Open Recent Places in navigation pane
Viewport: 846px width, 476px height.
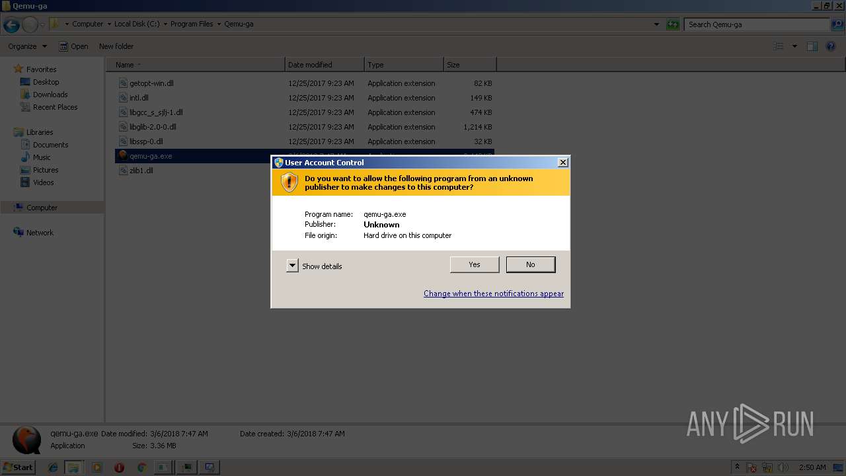tap(55, 107)
